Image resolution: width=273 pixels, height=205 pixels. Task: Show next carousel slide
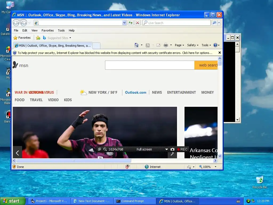click(x=172, y=153)
